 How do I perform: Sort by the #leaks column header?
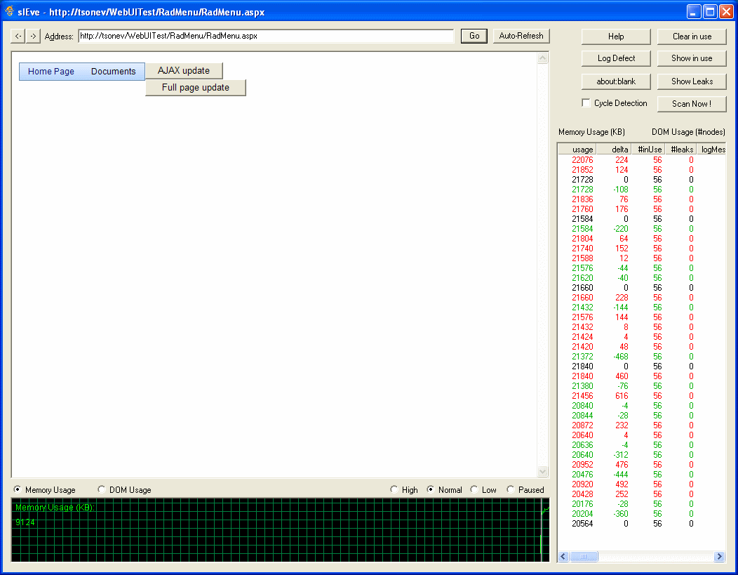(x=680, y=150)
